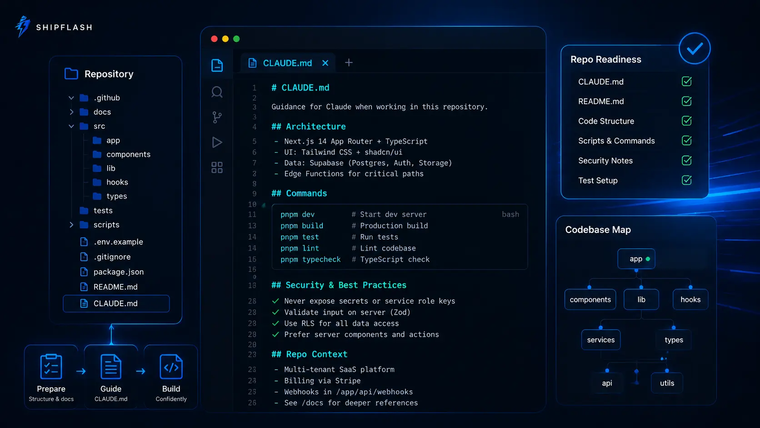The image size is (760, 428).
Task: Click the types folder icon in tree
Action: pos(97,196)
